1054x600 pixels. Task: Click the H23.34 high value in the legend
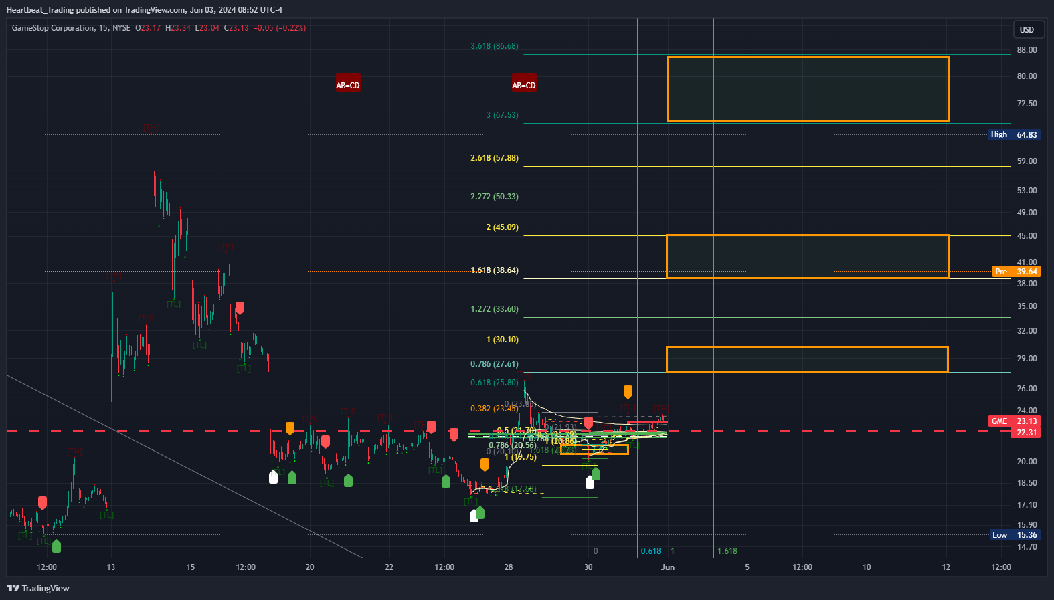coord(177,28)
